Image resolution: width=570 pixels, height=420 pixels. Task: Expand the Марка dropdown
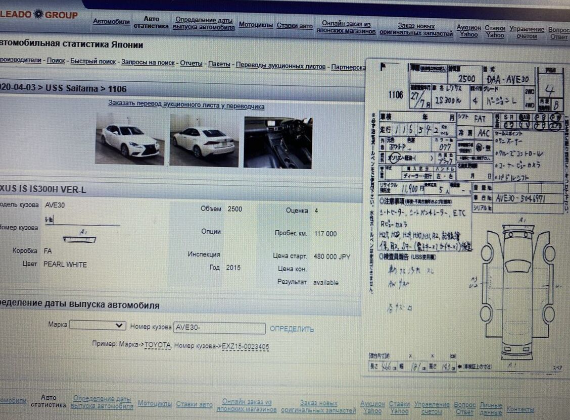click(98, 325)
